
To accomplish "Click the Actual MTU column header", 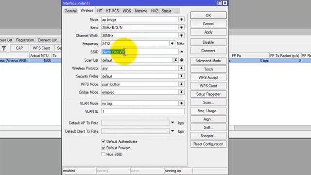I will (40, 56).
